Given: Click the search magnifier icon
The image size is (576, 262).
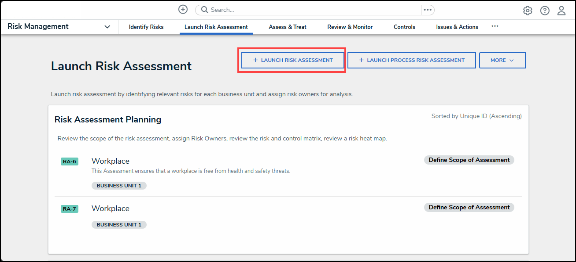Looking at the screenshot, I should (204, 10).
